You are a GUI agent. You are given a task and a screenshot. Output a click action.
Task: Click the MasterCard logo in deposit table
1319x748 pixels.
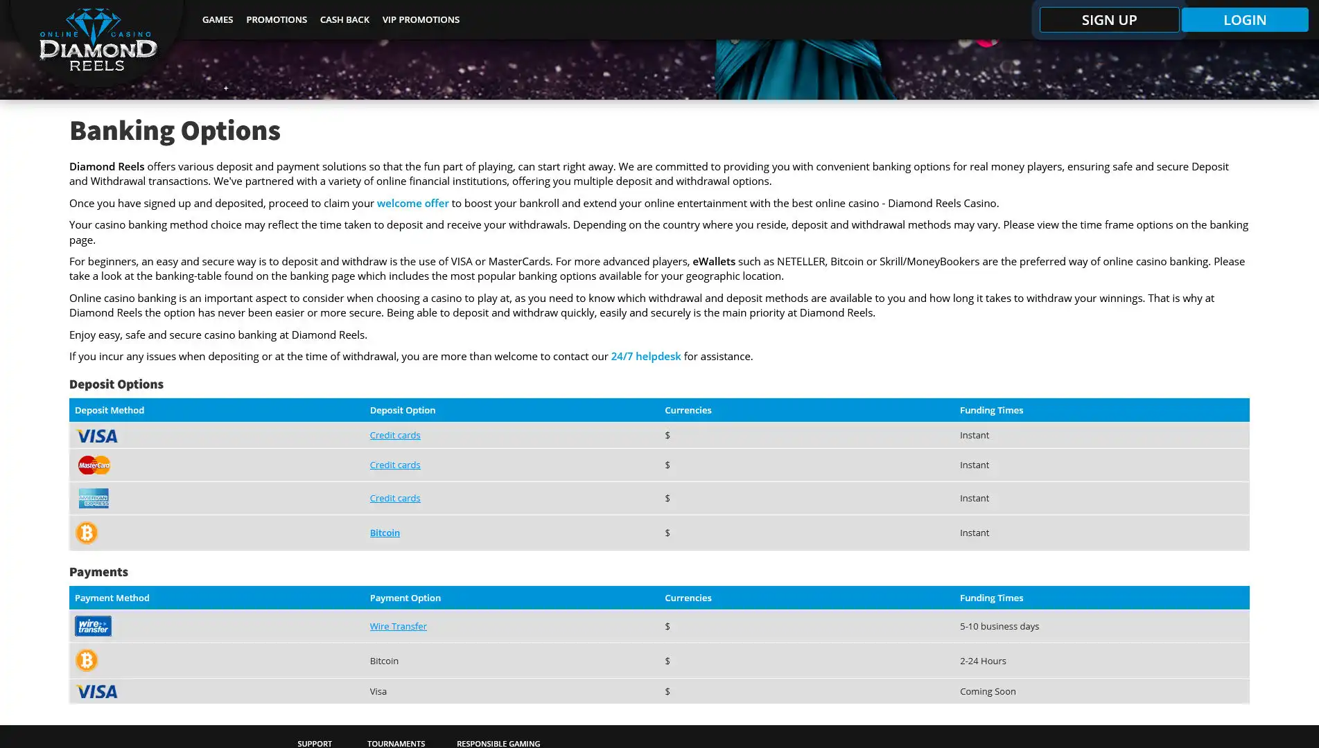pos(94,465)
